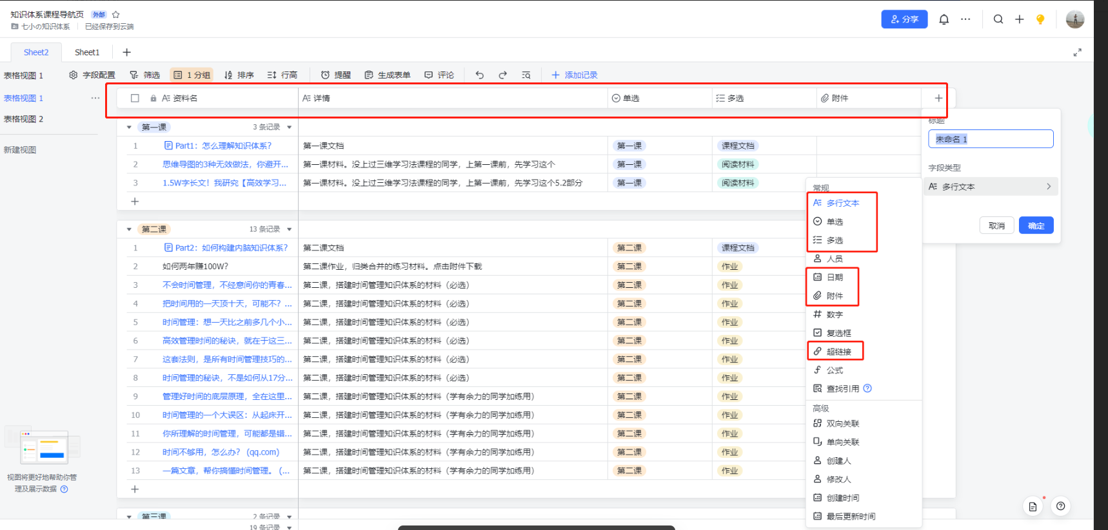Choose 数字 field type

pyautogui.click(x=864, y=315)
